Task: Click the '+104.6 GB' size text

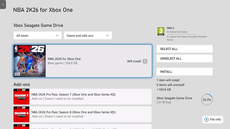Action: tap(164, 89)
